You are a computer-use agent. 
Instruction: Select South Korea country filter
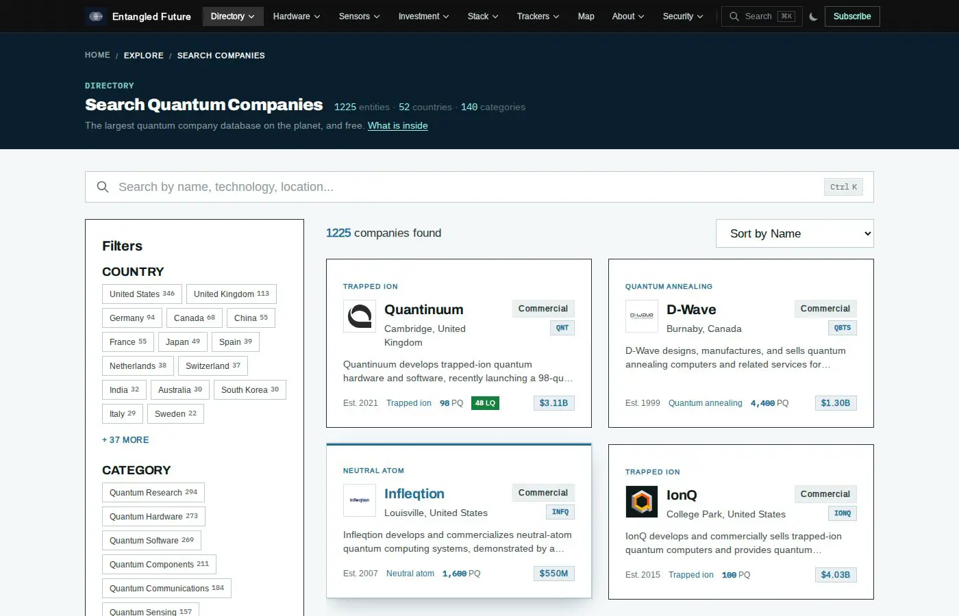click(250, 390)
